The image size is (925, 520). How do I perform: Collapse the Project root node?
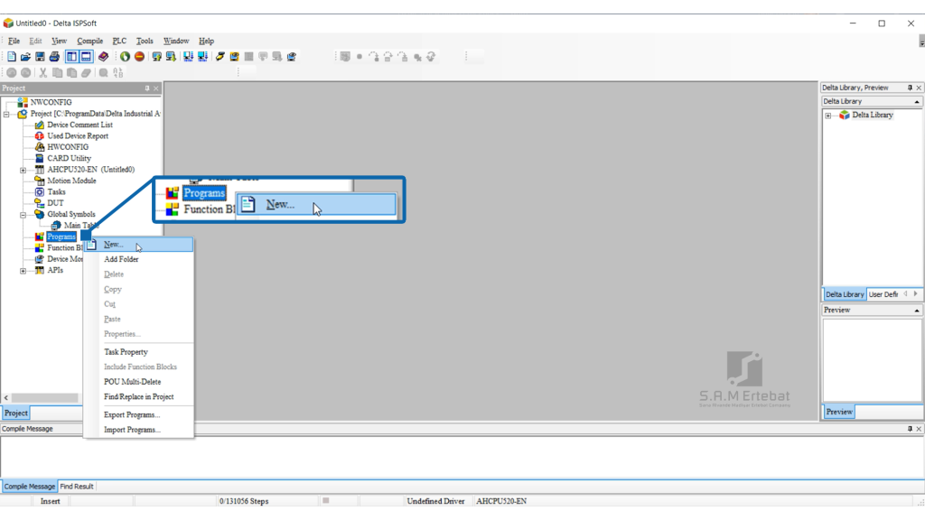[x=6, y=114]
